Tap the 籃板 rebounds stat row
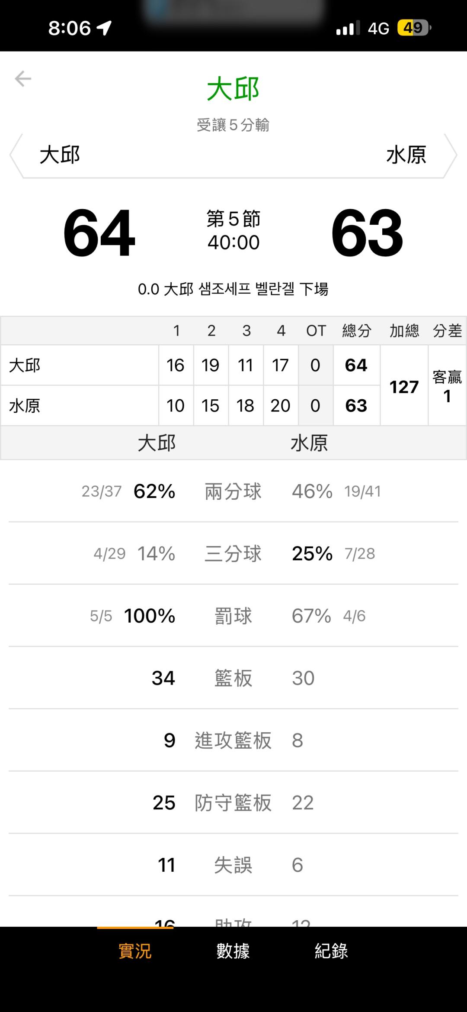The image size is (467, 1012). 233,678
